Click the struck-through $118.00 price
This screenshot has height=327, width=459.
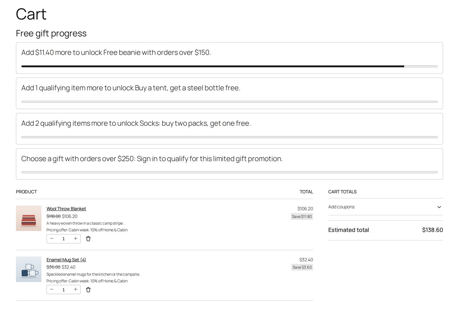tap(53, 216)
